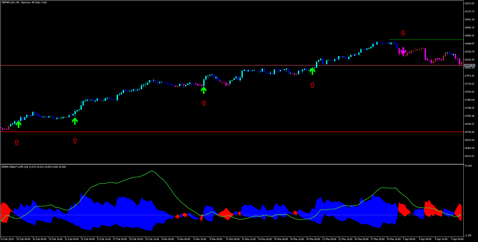The width and height of the screenshot is (478, 242).
Task: Select the red horizontal support line
Action: [226, 132]
